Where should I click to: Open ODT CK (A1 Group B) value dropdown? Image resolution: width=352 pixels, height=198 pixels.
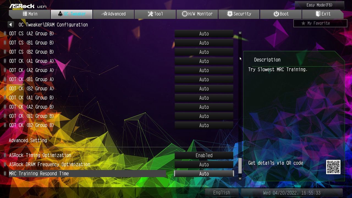[x=204, y=98]
